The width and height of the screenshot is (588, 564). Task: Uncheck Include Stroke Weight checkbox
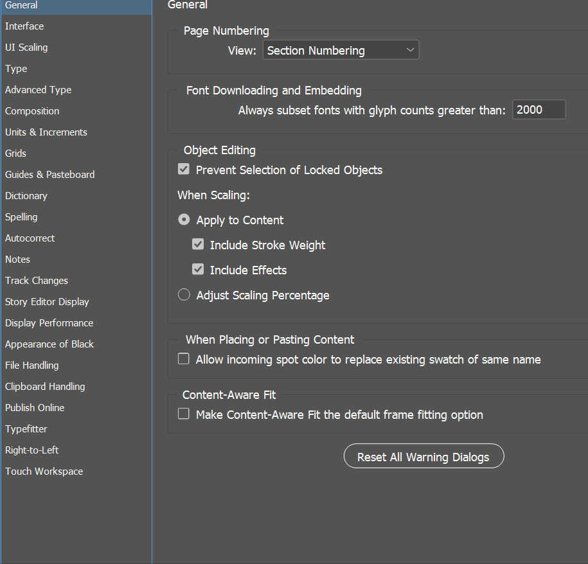tap(198, 245)
